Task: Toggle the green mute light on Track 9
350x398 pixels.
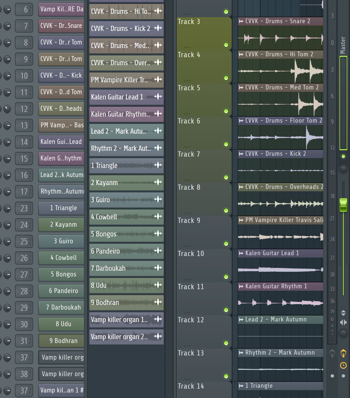Action: pyautogui.click(x=226, y=244)
